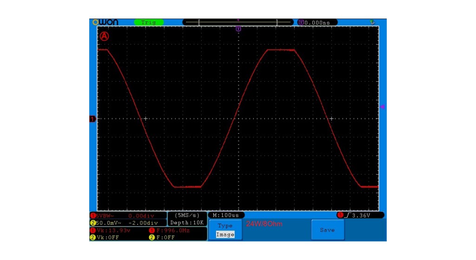Click the memory position overview bar
The height and width of the screenshot is (260, 476).
(x=238, y=22)
